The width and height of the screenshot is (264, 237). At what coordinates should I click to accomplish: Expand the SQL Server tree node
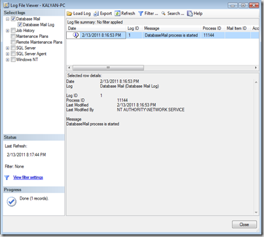pyautogui.click(x=7, y=48)
